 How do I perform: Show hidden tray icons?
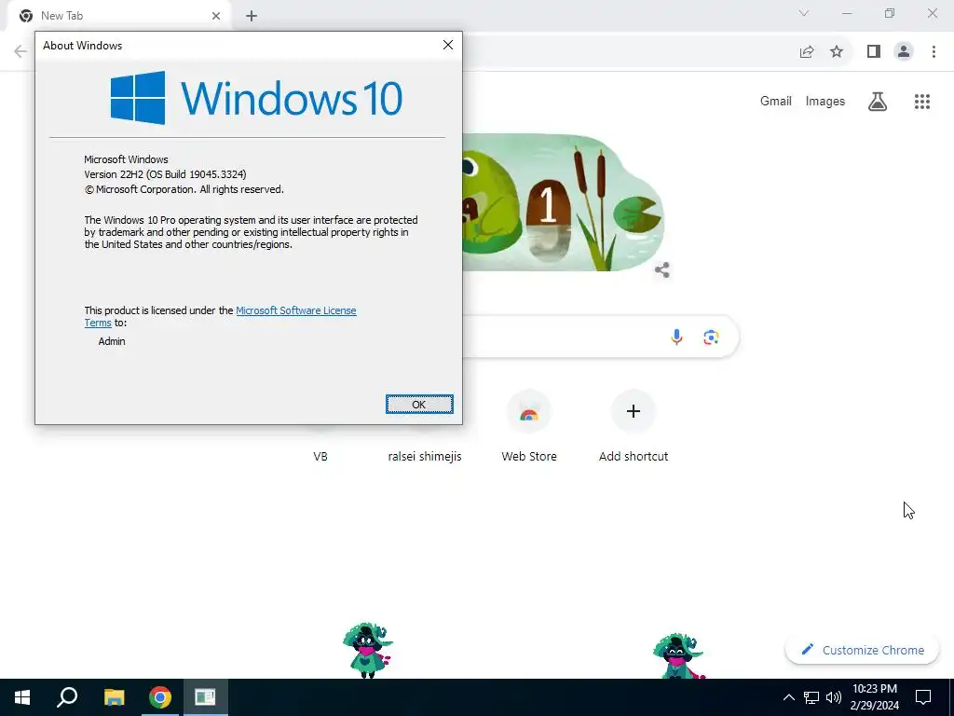[x=788, y=697]
